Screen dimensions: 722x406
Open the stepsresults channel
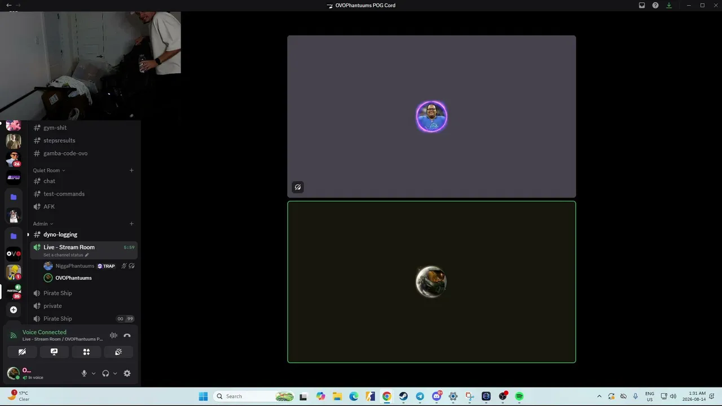coord(83,140)
